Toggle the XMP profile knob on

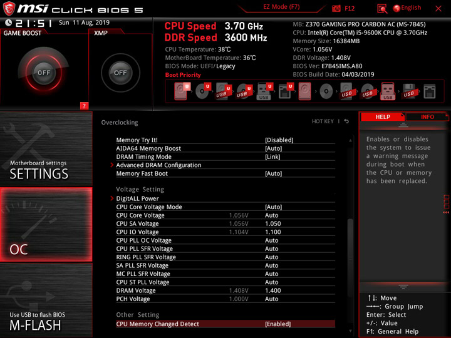pyautogui.click(x=120, y=73)
